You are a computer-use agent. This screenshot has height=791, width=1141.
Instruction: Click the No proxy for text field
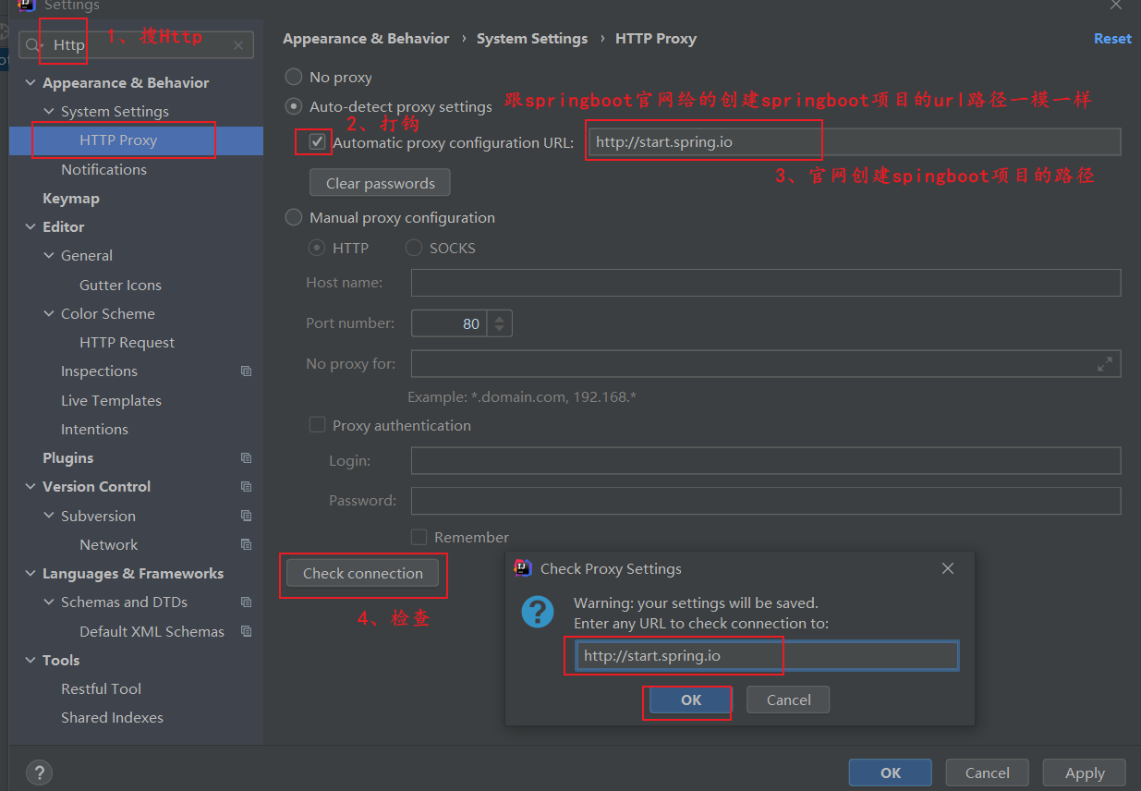[x=766, y=364]
